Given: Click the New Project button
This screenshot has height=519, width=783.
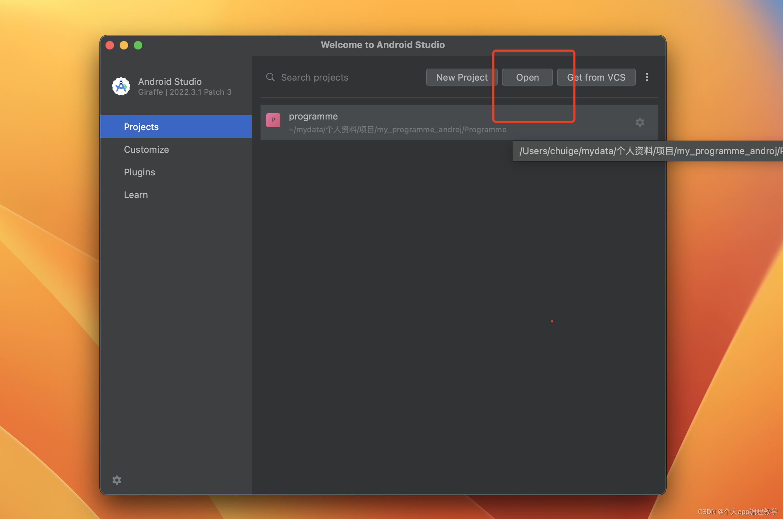Looking at the screenshot, I should pos(462,77).
